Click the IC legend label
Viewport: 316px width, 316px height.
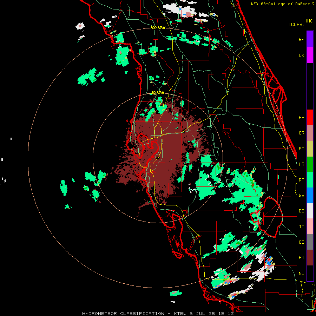(x=301, y=227)
